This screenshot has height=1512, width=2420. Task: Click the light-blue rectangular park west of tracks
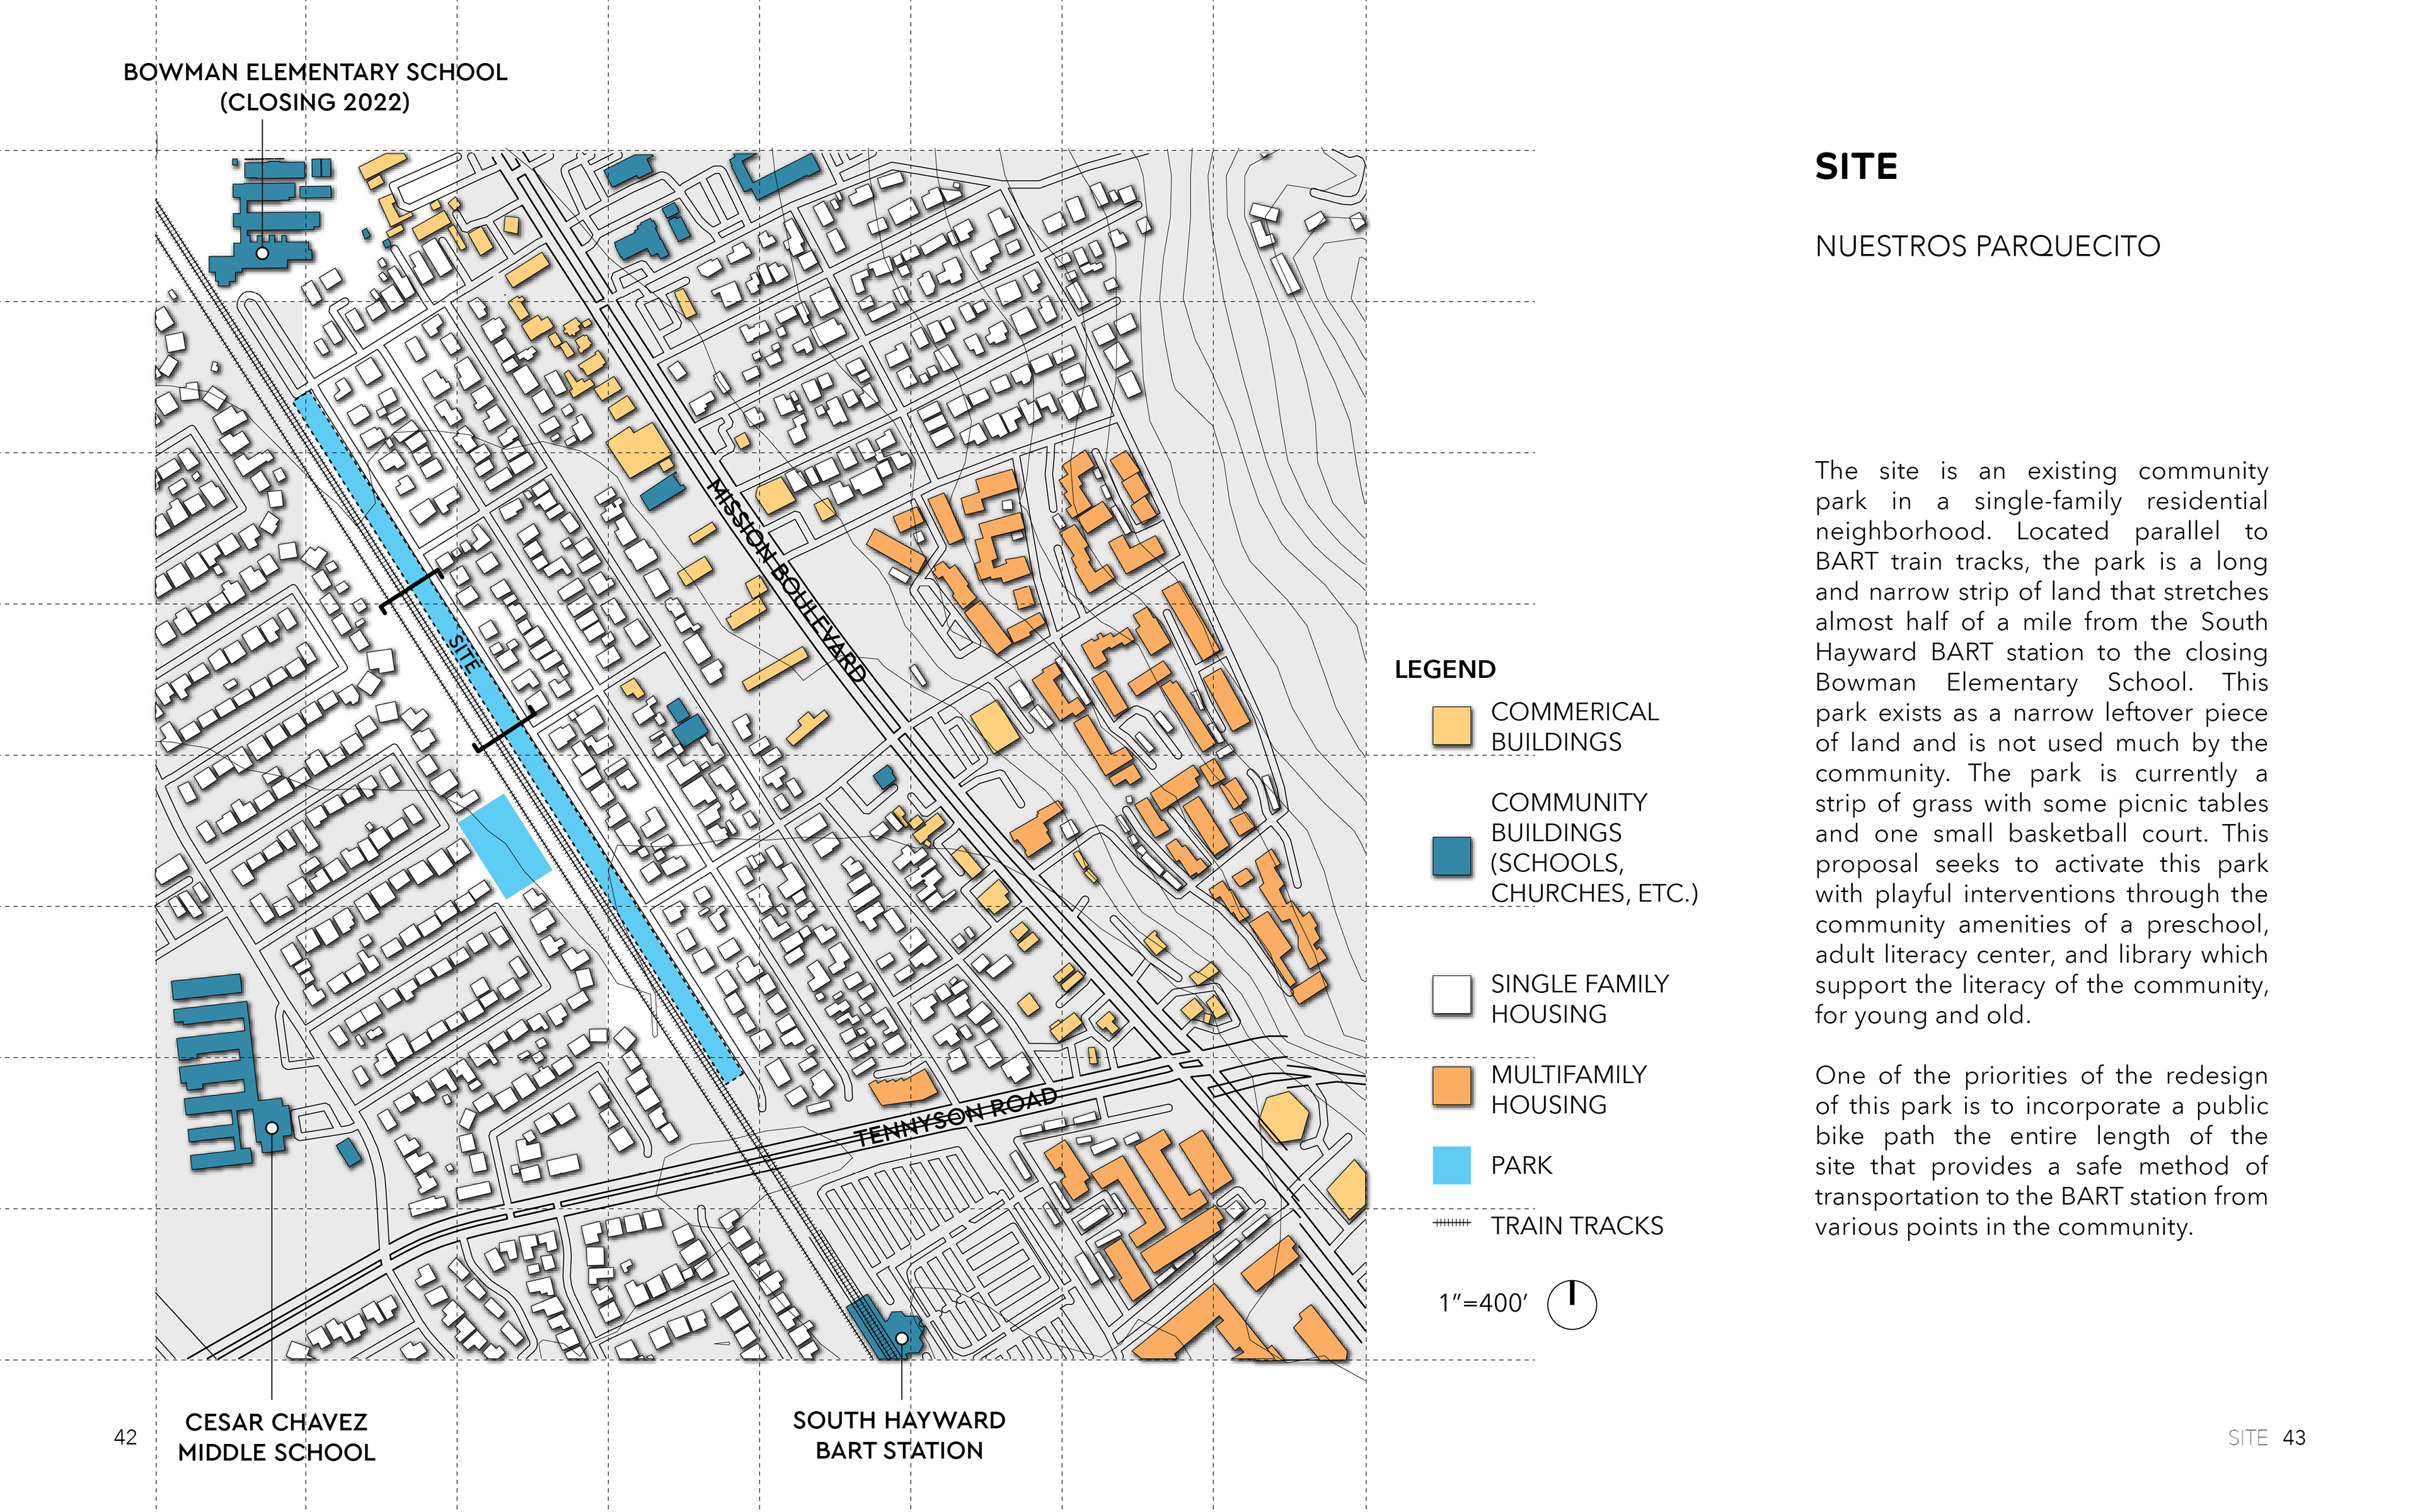coord(505,846)
